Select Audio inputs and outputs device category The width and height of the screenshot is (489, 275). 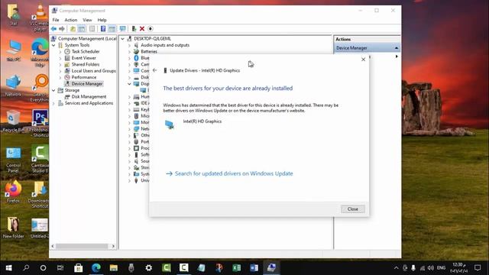click(x=165, y=45)
